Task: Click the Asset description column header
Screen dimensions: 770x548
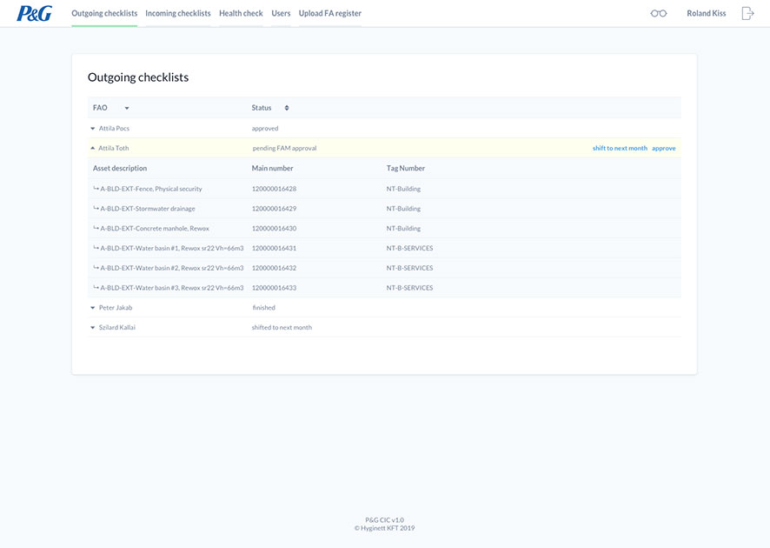Action: 120,168
